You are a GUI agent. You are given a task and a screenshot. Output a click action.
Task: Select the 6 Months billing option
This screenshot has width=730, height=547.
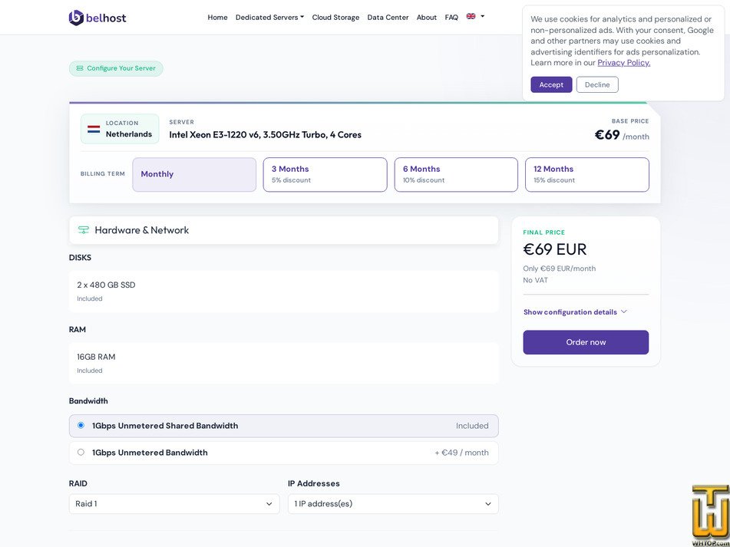click(x=456, y=174)
